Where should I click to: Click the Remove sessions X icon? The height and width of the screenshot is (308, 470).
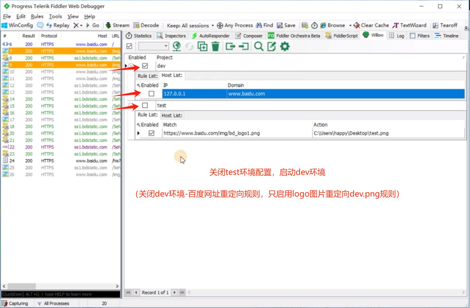click(x=76, y=25)
